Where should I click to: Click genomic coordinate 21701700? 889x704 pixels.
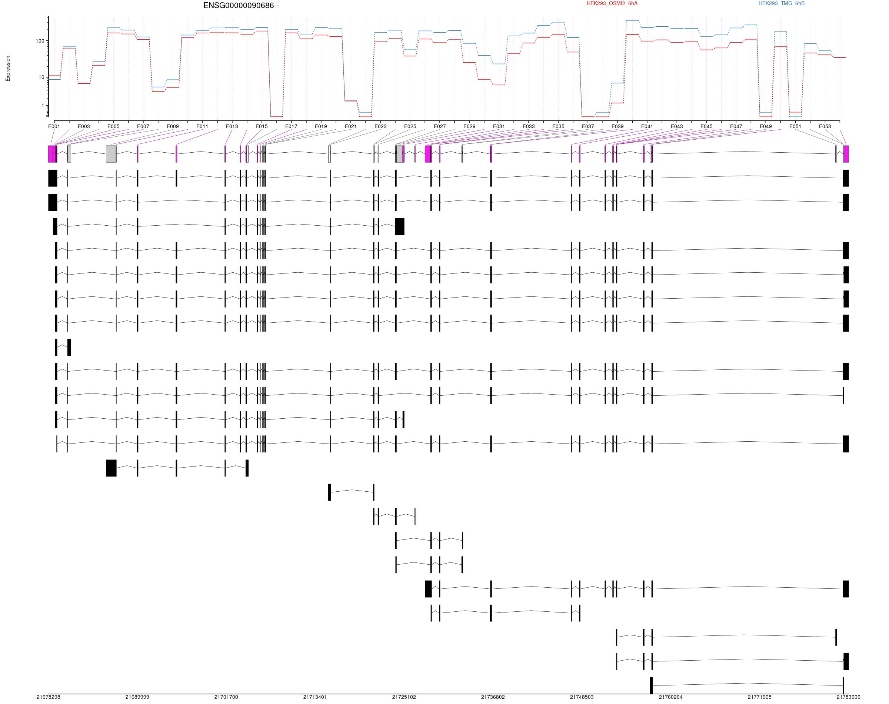pyautogui.click(x=226, y=697)
